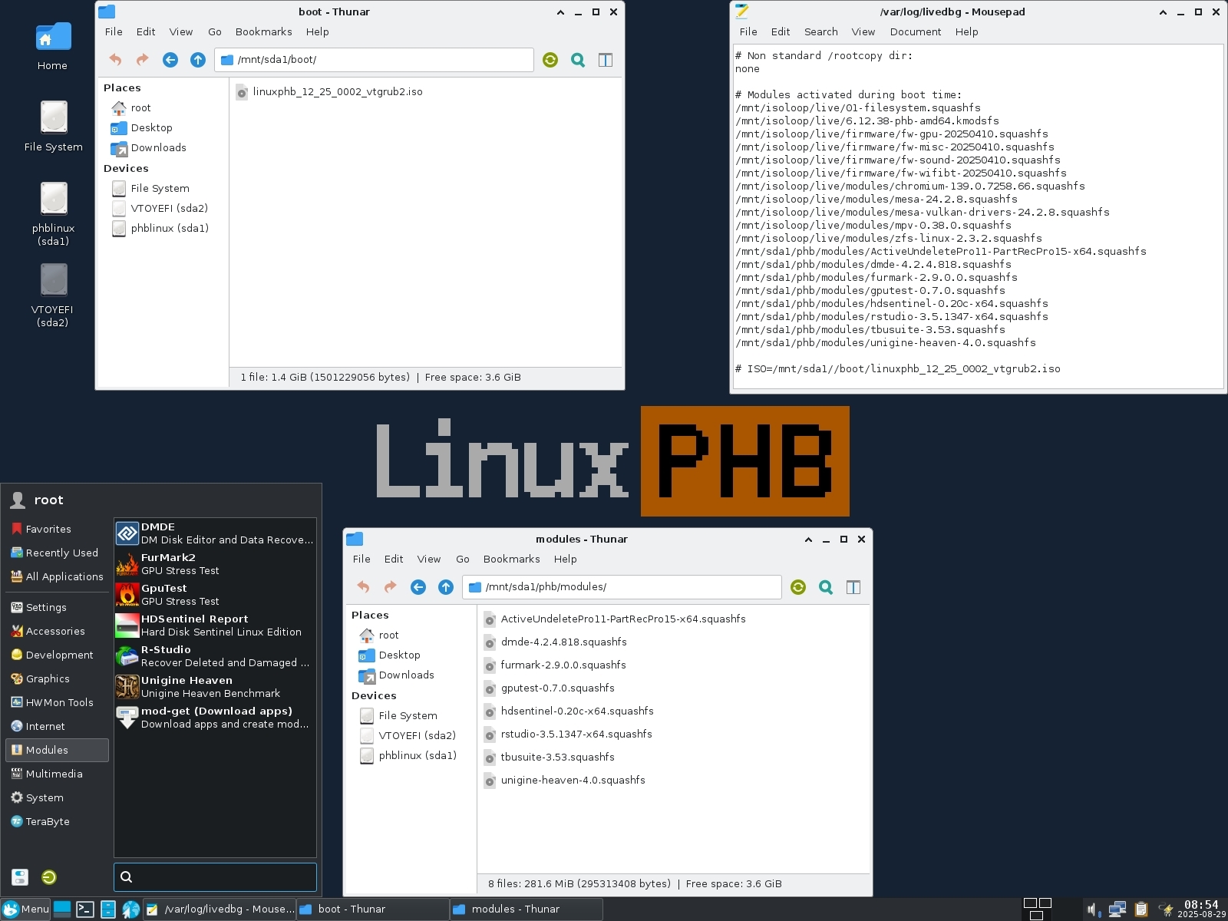Reload the modules Thunar folder view
Screen dimensions: 1228x921
point(798,587)
